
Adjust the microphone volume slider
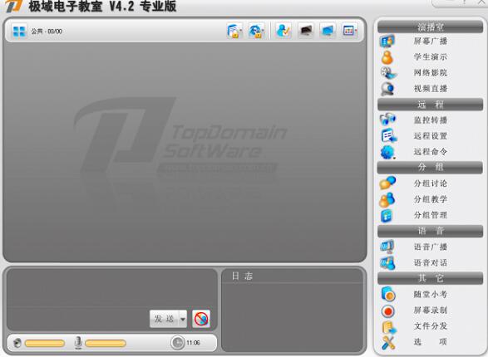click(106, 344)
